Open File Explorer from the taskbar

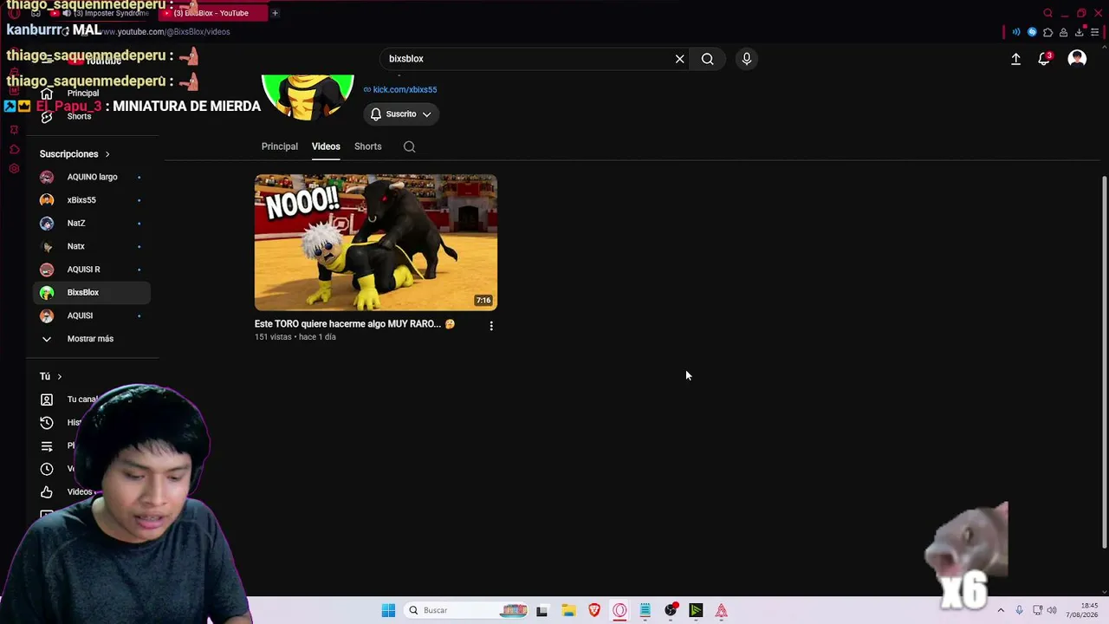568,610
